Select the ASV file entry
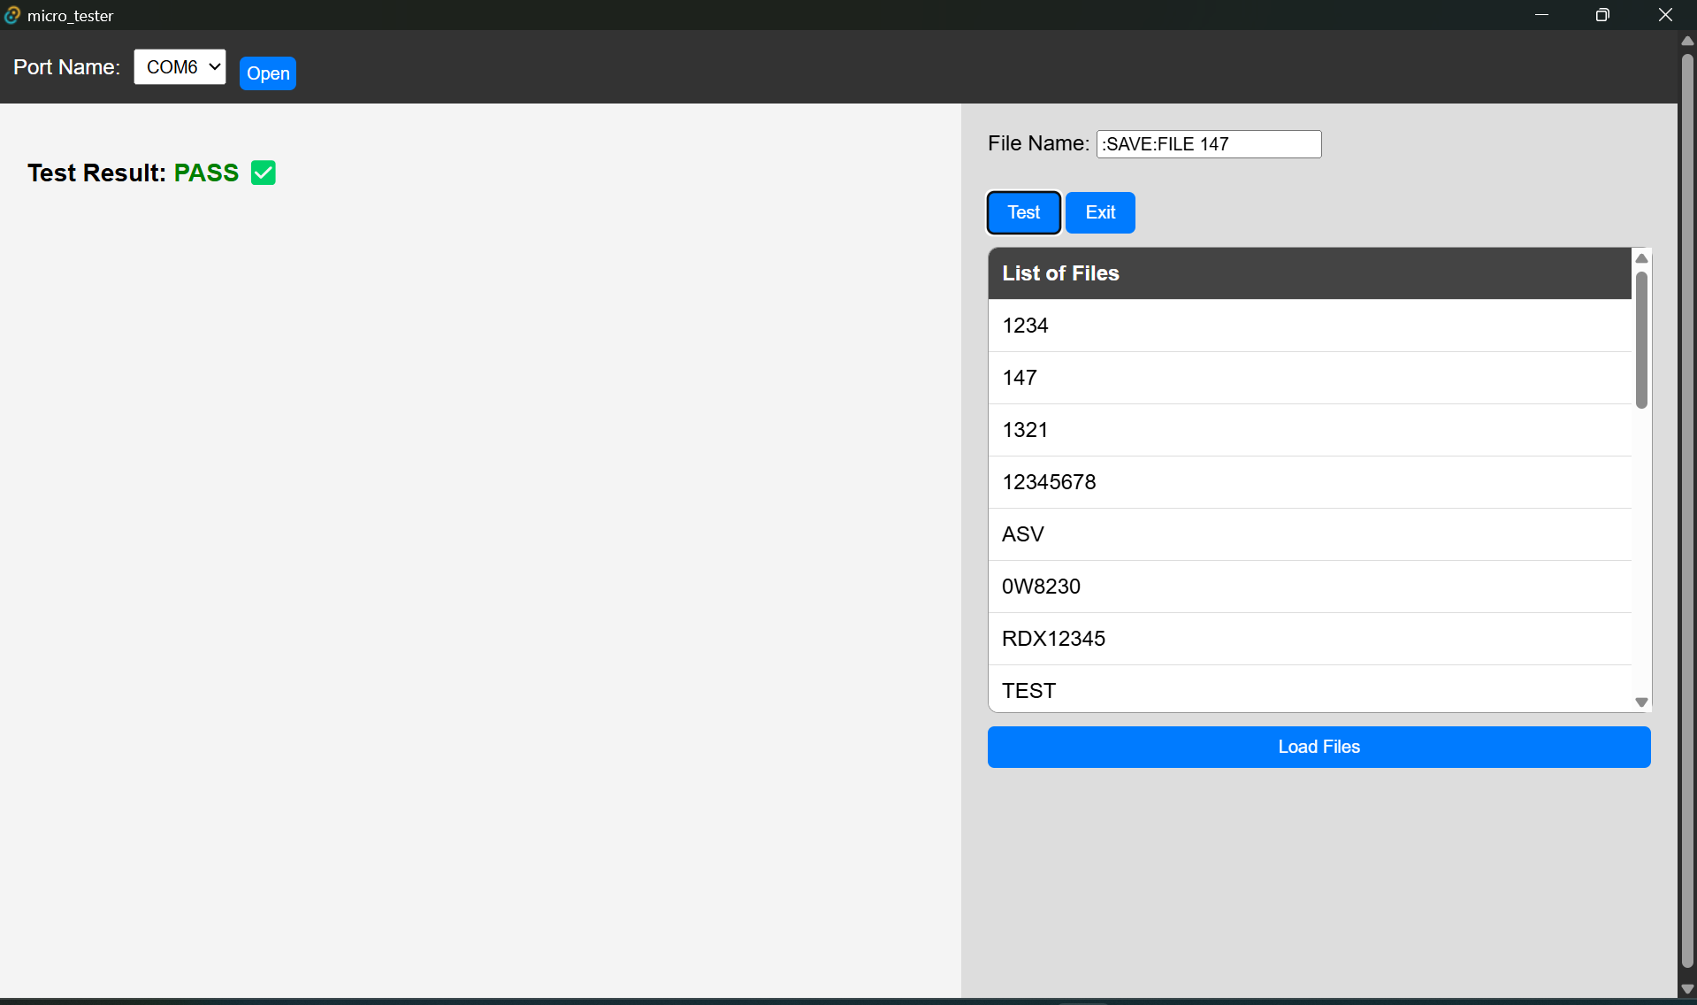This screenshot has width=1697, height=1005. tap(1309, 534)
